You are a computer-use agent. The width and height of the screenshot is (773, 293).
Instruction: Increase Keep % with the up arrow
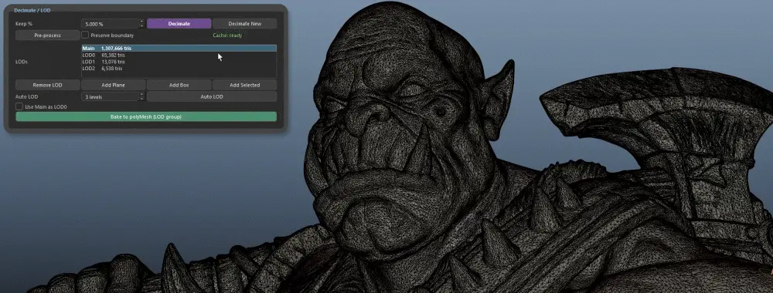pos(142,21)
